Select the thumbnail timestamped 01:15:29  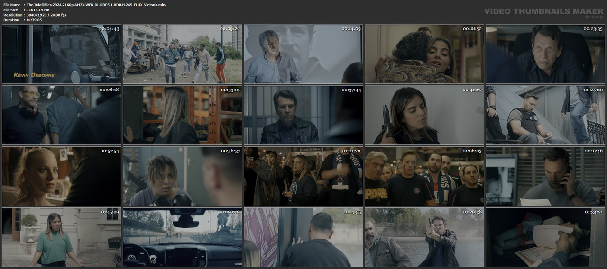point(62,237)
